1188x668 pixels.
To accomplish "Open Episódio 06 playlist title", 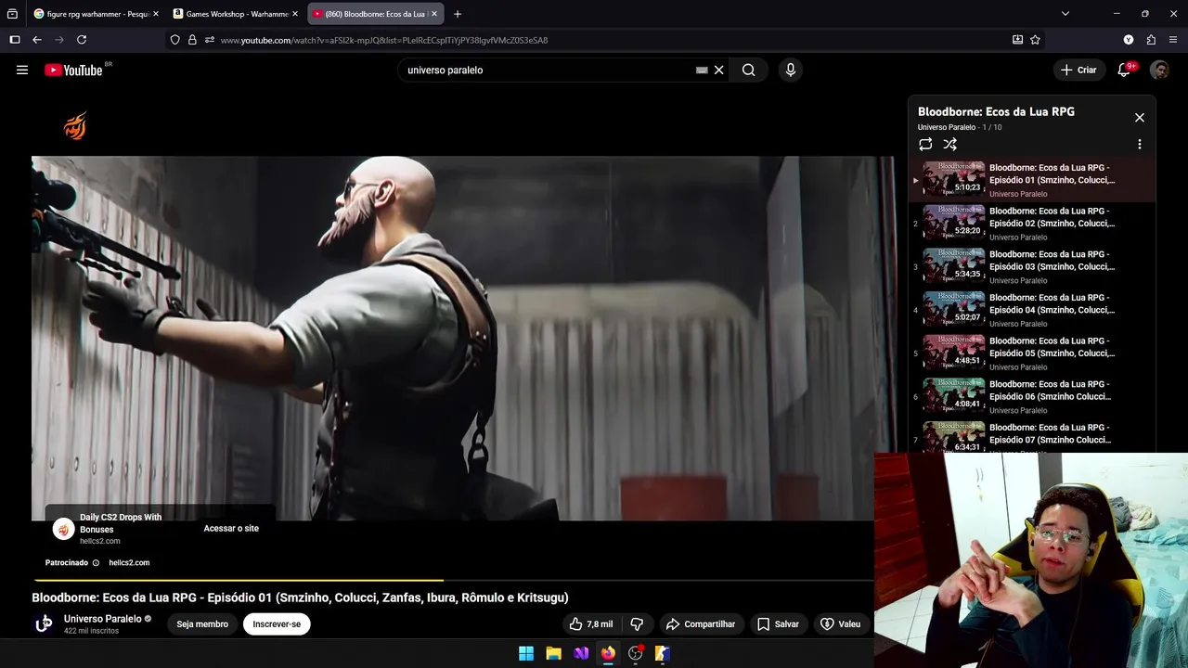I will point(1052,390).
